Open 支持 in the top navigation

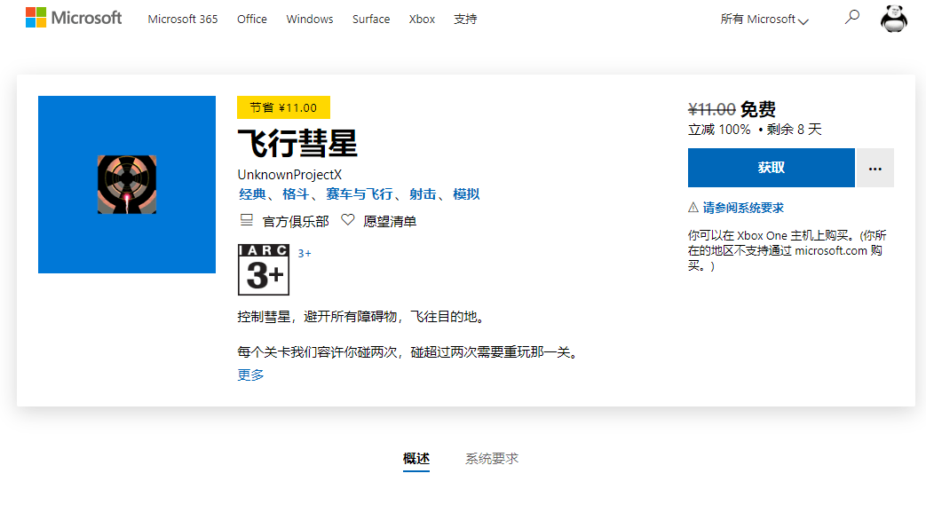pyautogui.click(x=465, y=19)
